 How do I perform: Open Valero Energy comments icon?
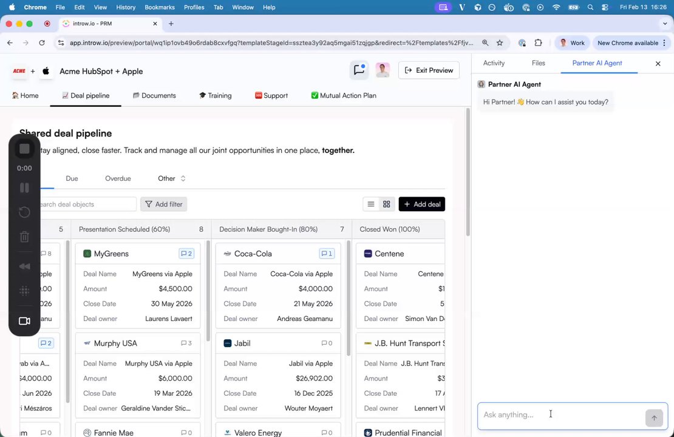tap(327, 433)
